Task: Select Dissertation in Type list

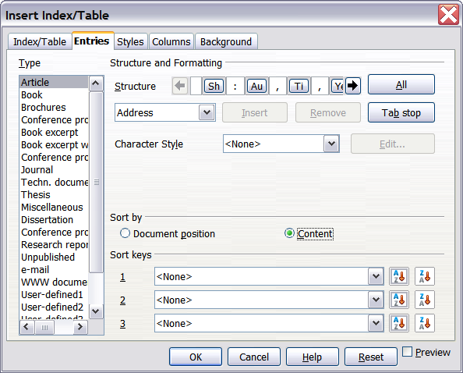Action: pyautogui.click(x=54, y=220)
